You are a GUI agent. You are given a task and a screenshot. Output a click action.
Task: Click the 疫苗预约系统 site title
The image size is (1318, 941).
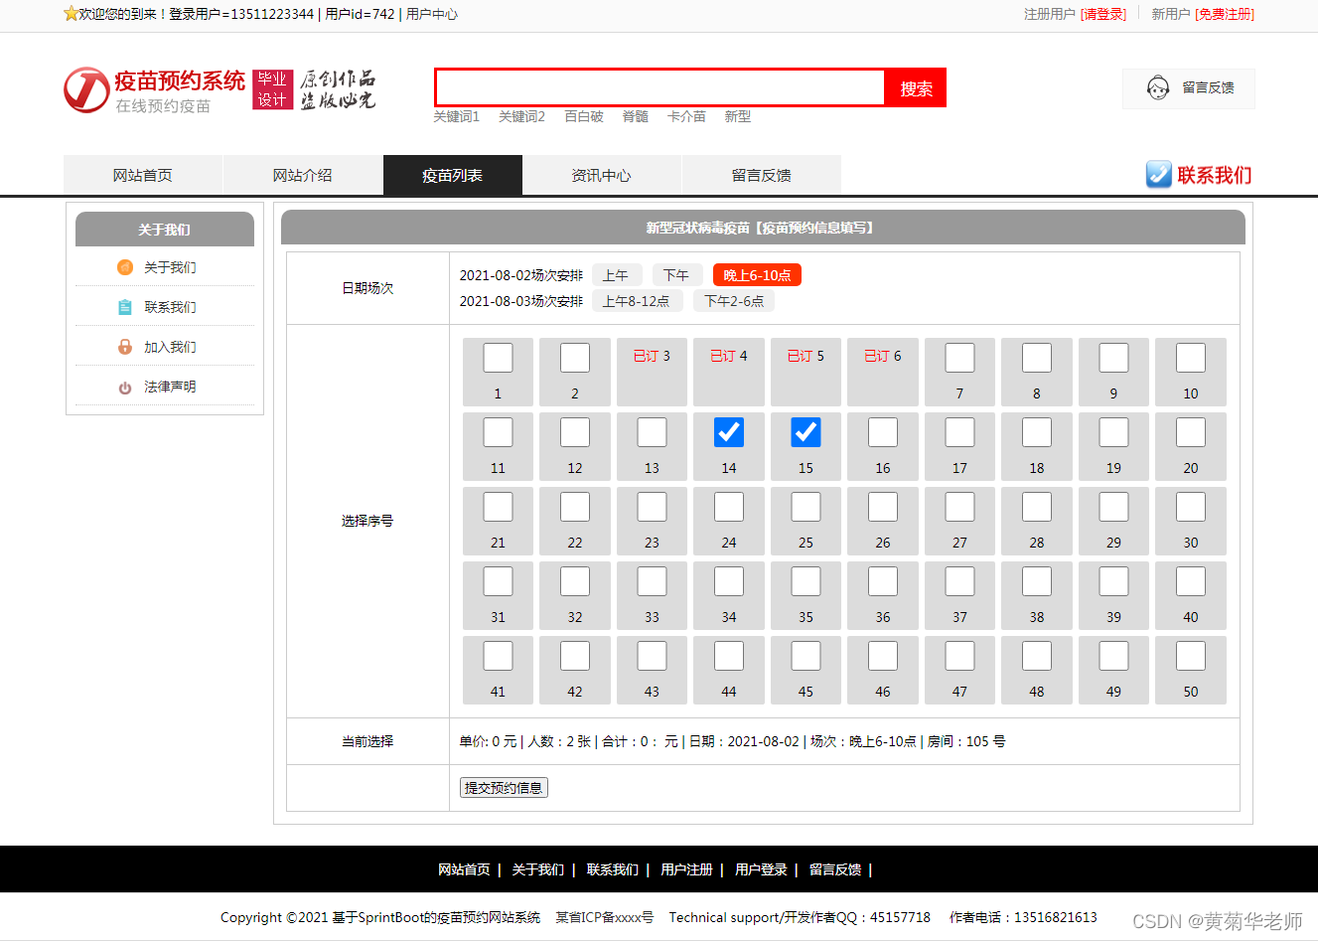[180, 80]
